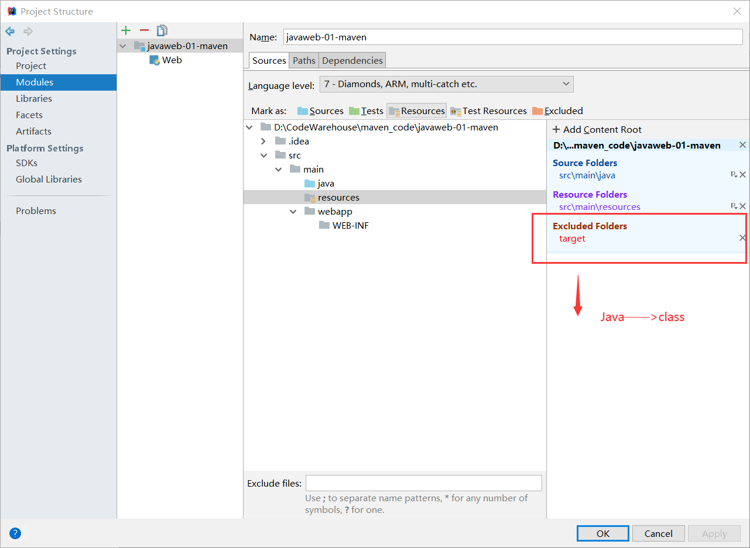Switch to the Paths tab
Image resolution: width=750 pixels, height=548 pixels.
(x=304, y=61)
